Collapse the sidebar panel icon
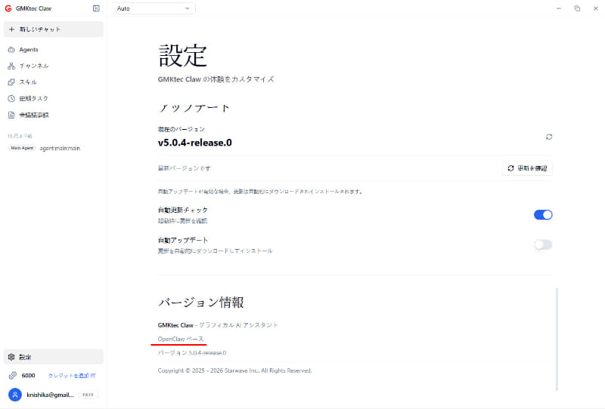605x409 pixels. [96, 8]
